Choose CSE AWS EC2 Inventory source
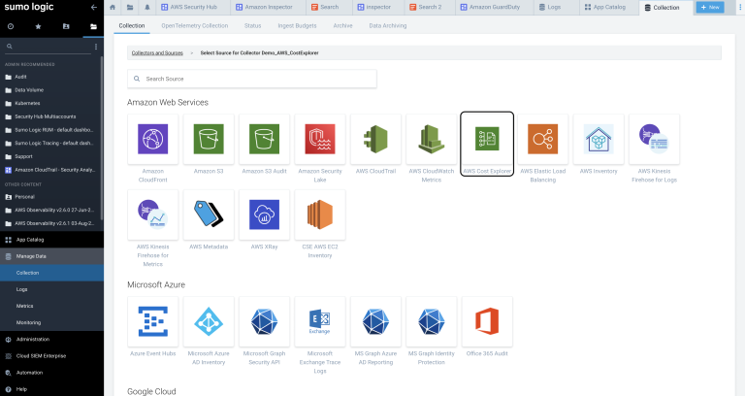The image size is (745, 396). pyautogui.click(x=320, y=214)
